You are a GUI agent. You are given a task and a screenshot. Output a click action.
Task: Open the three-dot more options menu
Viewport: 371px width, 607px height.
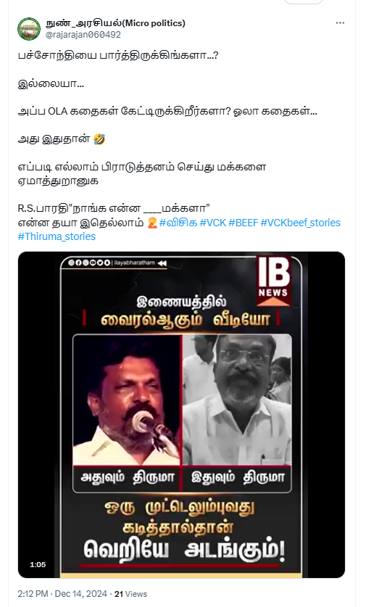coord(340,23)
